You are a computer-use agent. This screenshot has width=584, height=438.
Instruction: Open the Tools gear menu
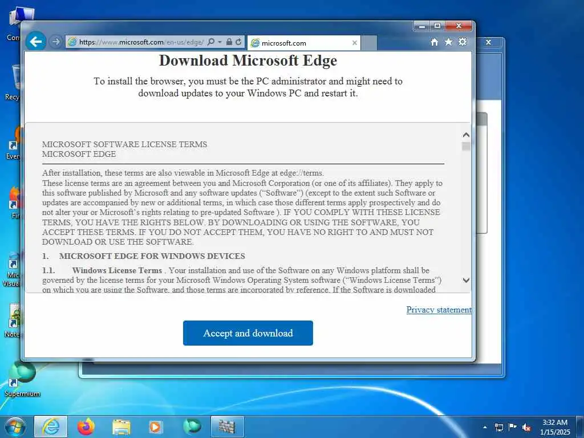point(463,42)
